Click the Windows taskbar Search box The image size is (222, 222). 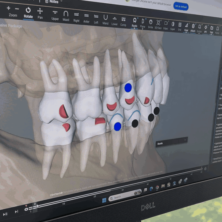click(x=125, y=195)
